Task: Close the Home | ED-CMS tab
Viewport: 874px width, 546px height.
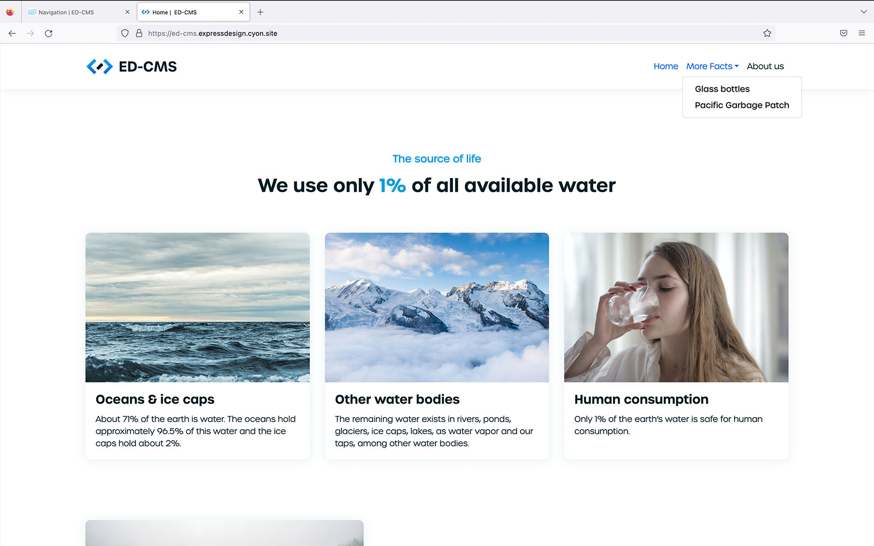Action: 241,12
